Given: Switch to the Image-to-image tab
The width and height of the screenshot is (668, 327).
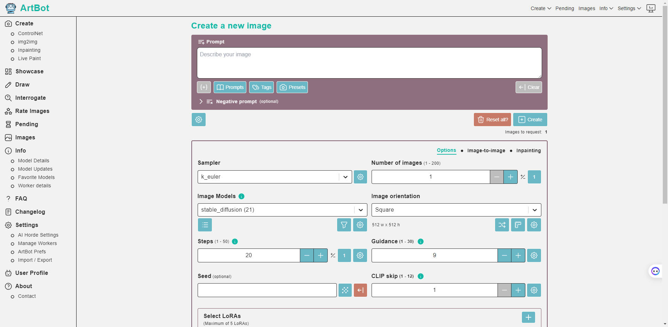Looking at the screenshot, I should click(486, 150).
